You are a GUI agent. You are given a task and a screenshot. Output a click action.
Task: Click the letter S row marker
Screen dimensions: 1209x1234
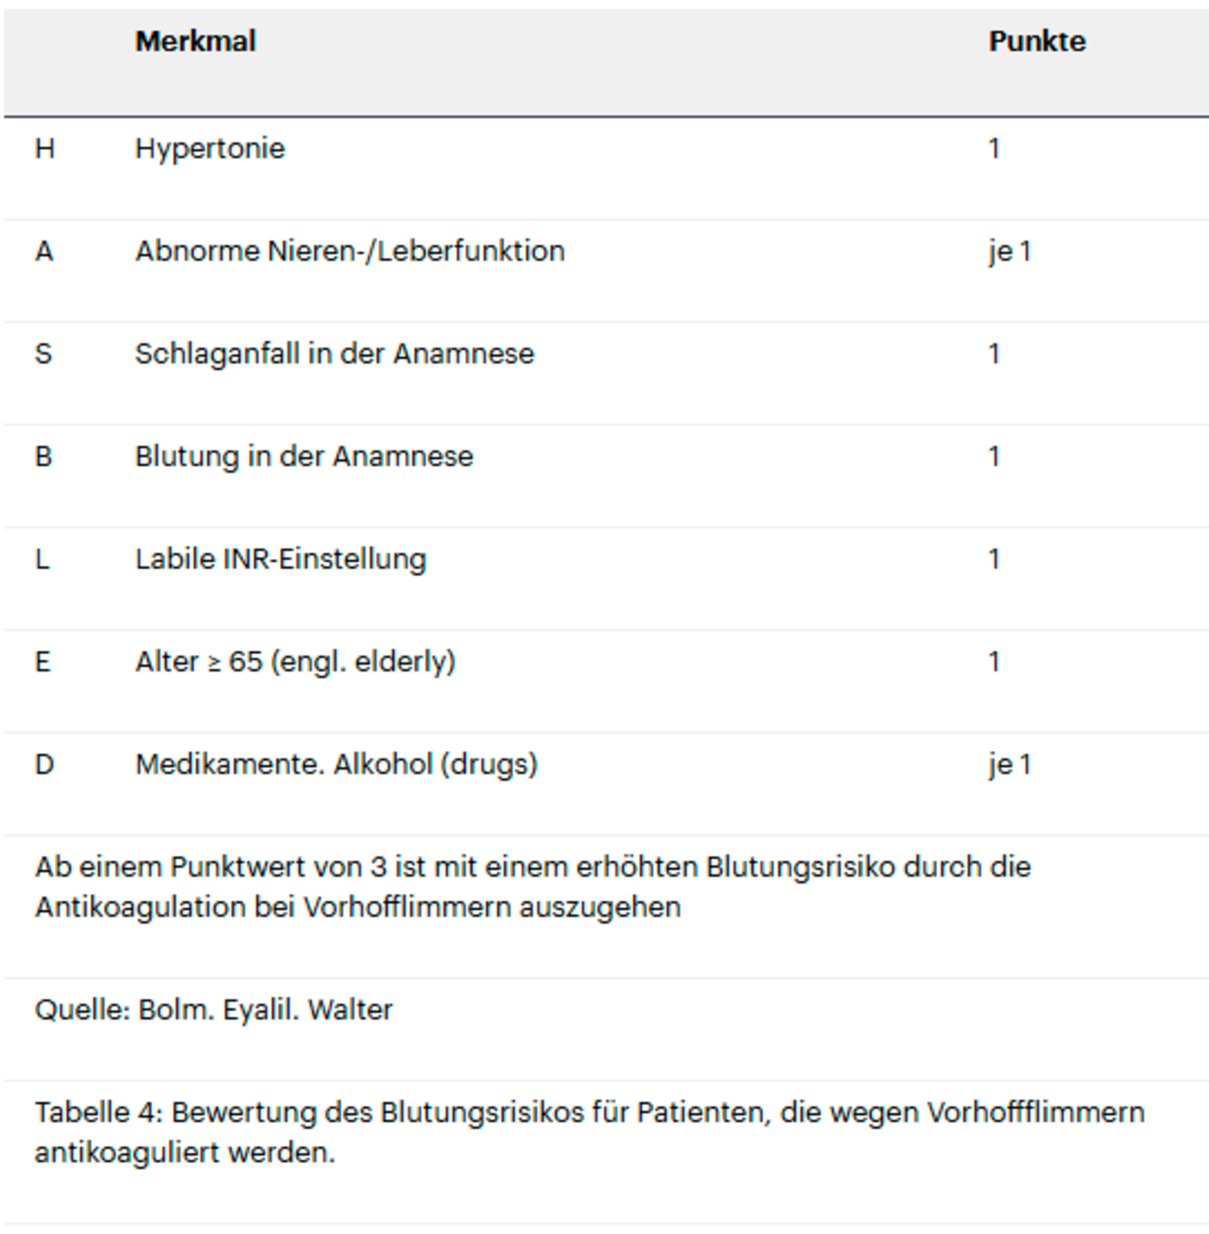click(x=43, y=354)
